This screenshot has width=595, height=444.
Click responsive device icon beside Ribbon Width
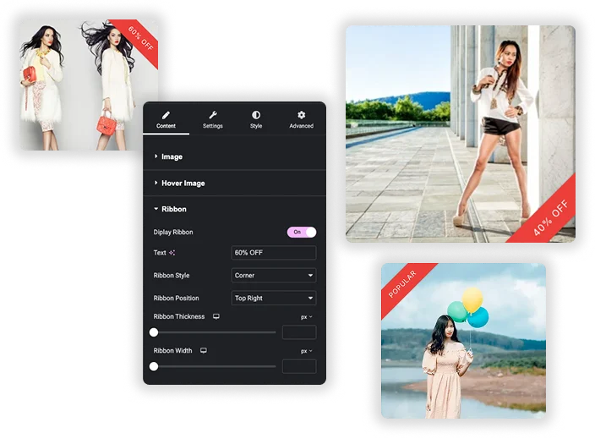click(x=204, y=351)
